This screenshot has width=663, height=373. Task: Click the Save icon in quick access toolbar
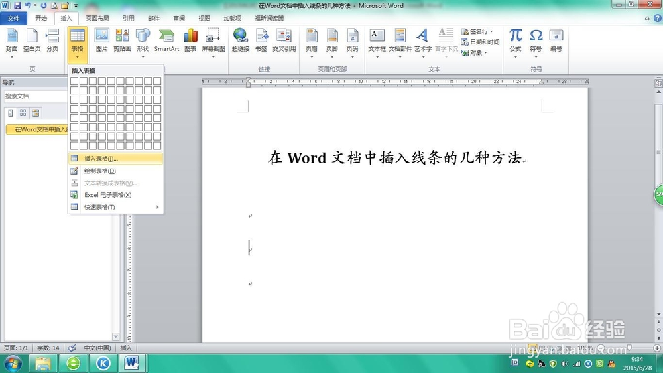pos(17,5)
